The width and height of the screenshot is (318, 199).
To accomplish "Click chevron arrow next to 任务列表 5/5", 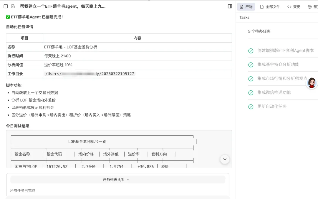I will 128,180.
